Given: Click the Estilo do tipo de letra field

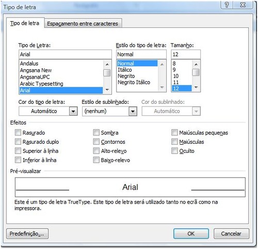Looking at the screenshot, I should click(x=141, y=54).
